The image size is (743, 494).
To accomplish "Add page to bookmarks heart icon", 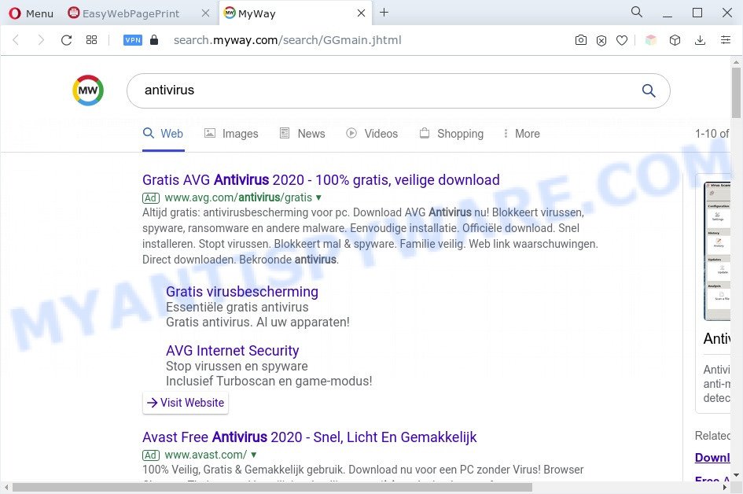I will tap(622, 41).
